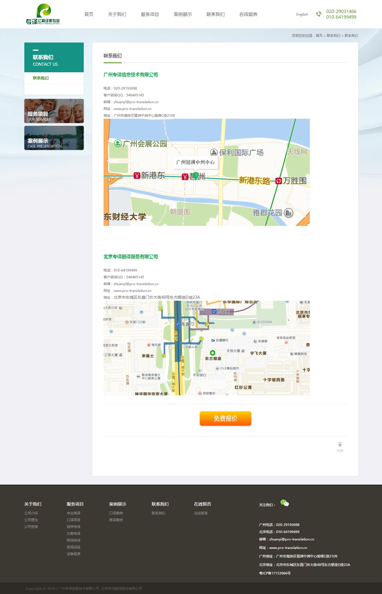This screenshot has height=594, width=382.
Task: Open the 首页 navigation menu item
Action: (89, 14)
